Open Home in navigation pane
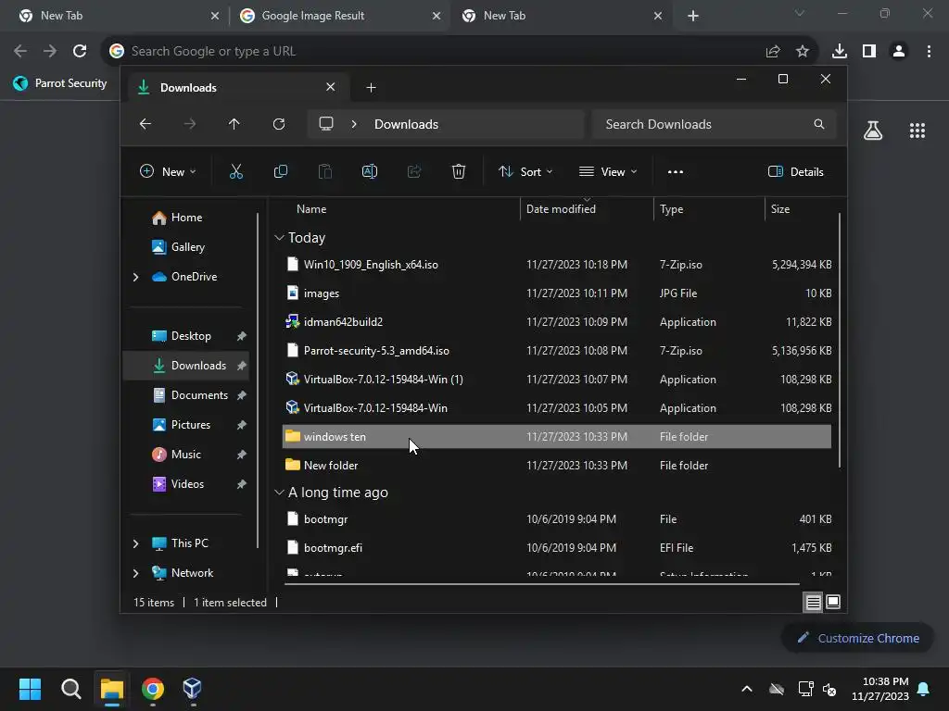 point(186,218)
